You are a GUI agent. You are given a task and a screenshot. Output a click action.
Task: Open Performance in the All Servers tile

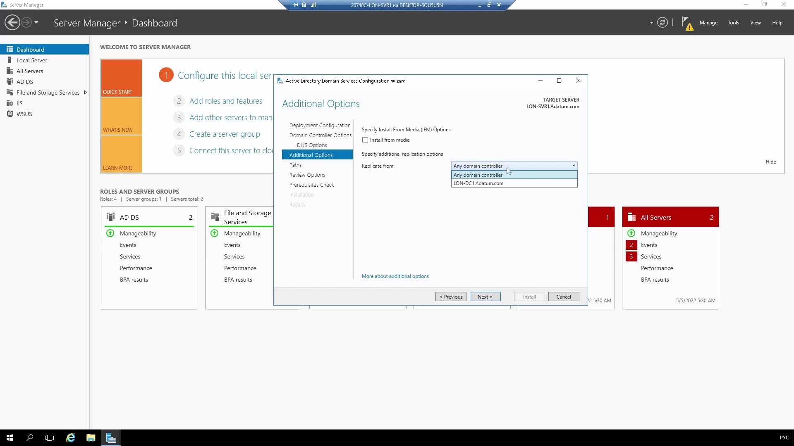pos(657,268)
